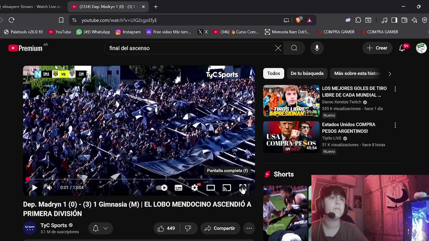Viewport: 429px width, 241px height.
Task: Open the WhatsApp bookmark
Action: 93,32
